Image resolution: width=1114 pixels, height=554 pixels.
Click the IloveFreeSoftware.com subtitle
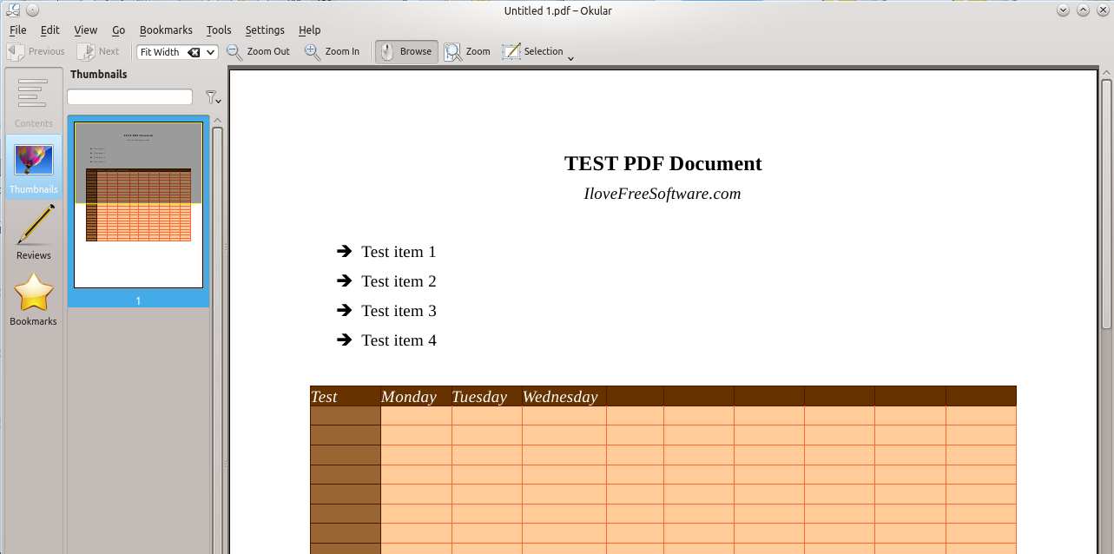click(662, 194)
